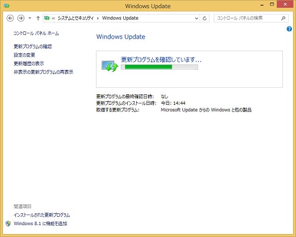
Task: Click the なし last-checked value
Action: pyautogui.click(x=165, y=97)
